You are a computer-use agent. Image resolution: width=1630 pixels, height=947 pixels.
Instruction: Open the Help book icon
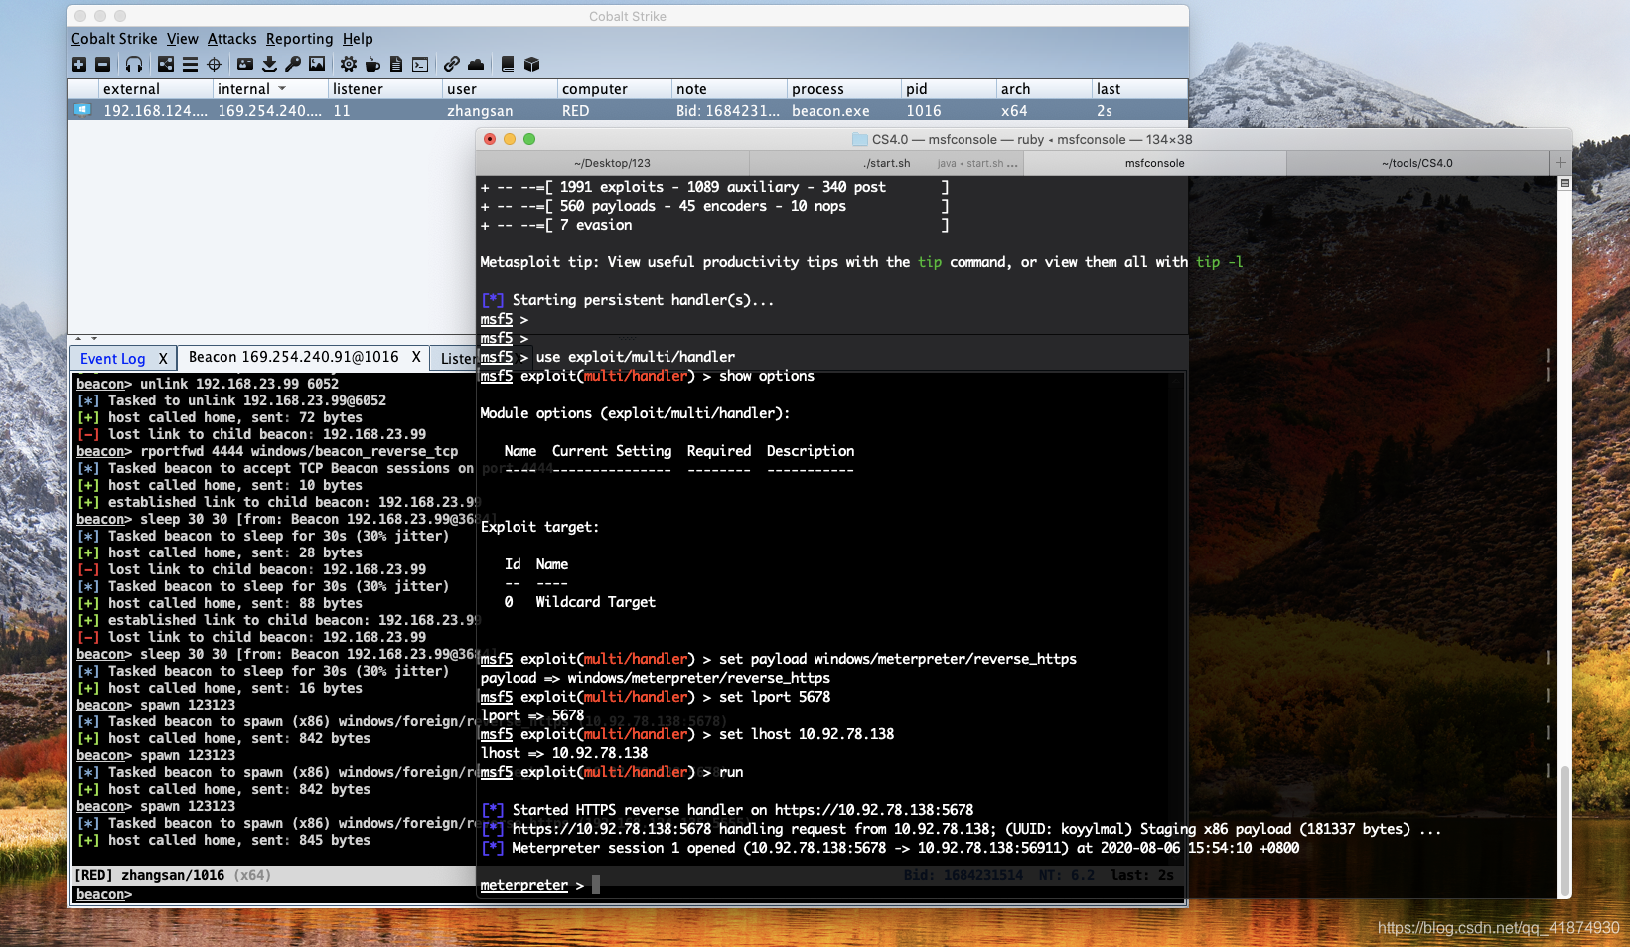[508, 64]
